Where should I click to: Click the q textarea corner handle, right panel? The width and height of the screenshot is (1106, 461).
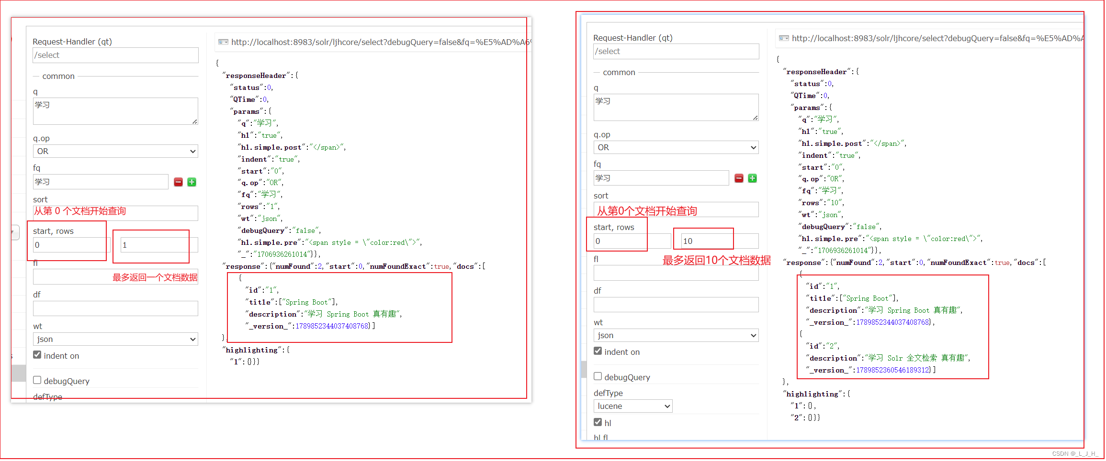pyautogui.click(x=756, y=118)
